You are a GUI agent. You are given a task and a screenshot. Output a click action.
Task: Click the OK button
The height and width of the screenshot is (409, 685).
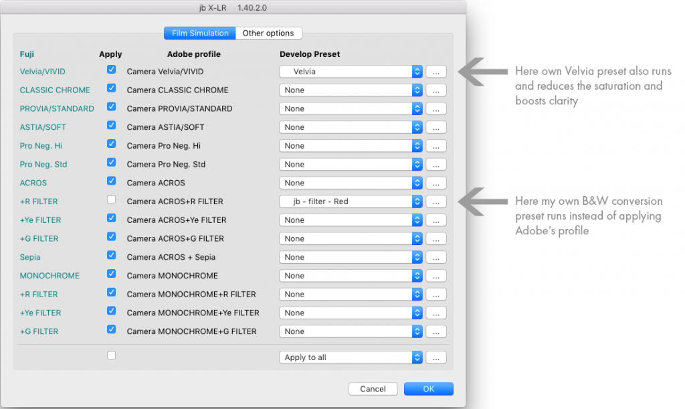click(428, 388)
